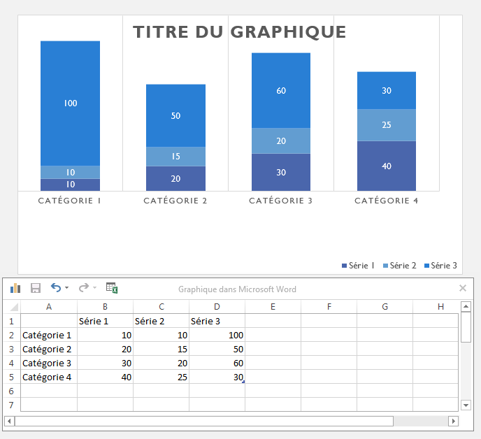Image resolution: width=481 pixels, height=439 pixels.
Task: Select column D header
Action: (217, 306)
